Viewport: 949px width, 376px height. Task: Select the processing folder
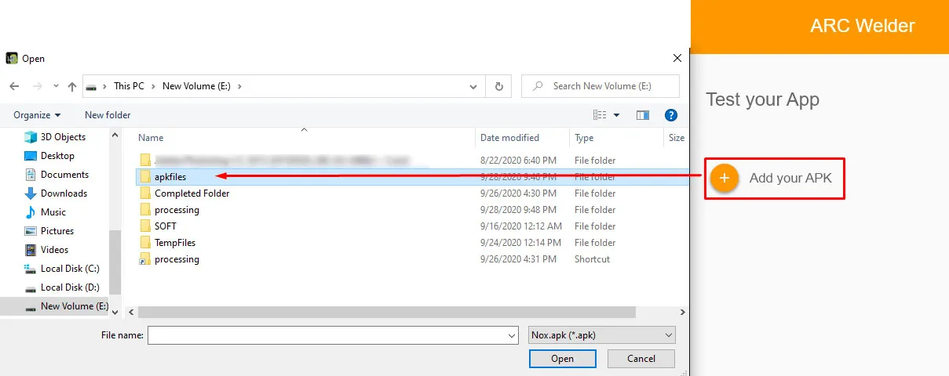tap(177, 210)
